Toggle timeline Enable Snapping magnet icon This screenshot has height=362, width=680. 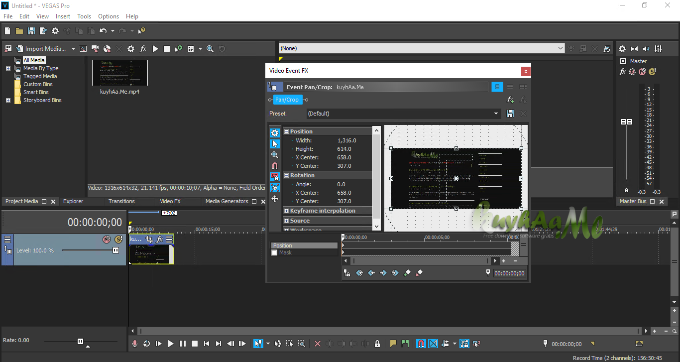[421, 344]
